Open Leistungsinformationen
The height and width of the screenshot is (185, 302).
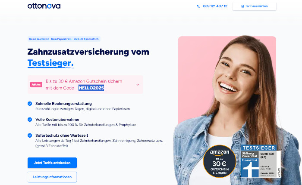click(52, 177)
